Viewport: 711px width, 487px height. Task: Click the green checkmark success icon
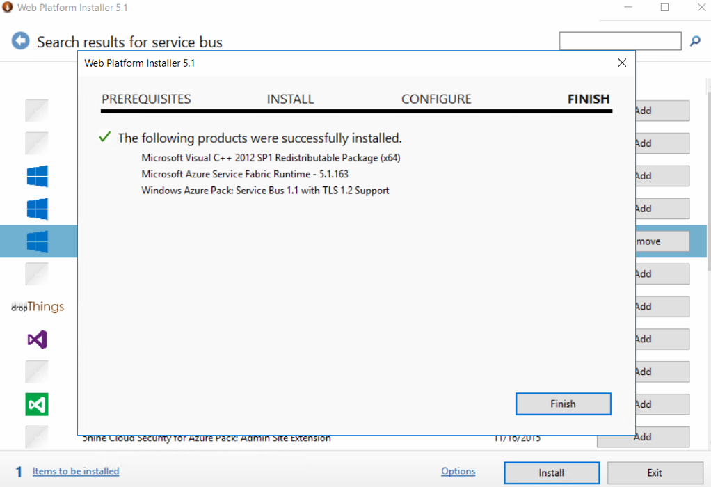(104, 137)
